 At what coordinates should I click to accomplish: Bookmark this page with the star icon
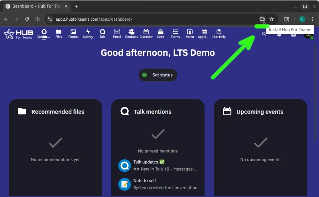pos(272,19)
